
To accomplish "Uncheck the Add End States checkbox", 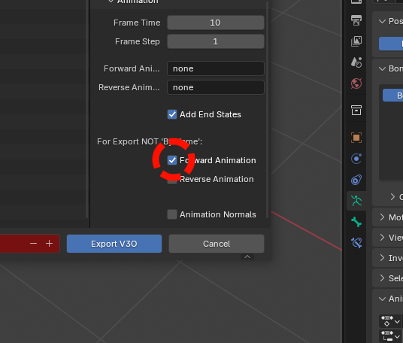I will 172,114.
